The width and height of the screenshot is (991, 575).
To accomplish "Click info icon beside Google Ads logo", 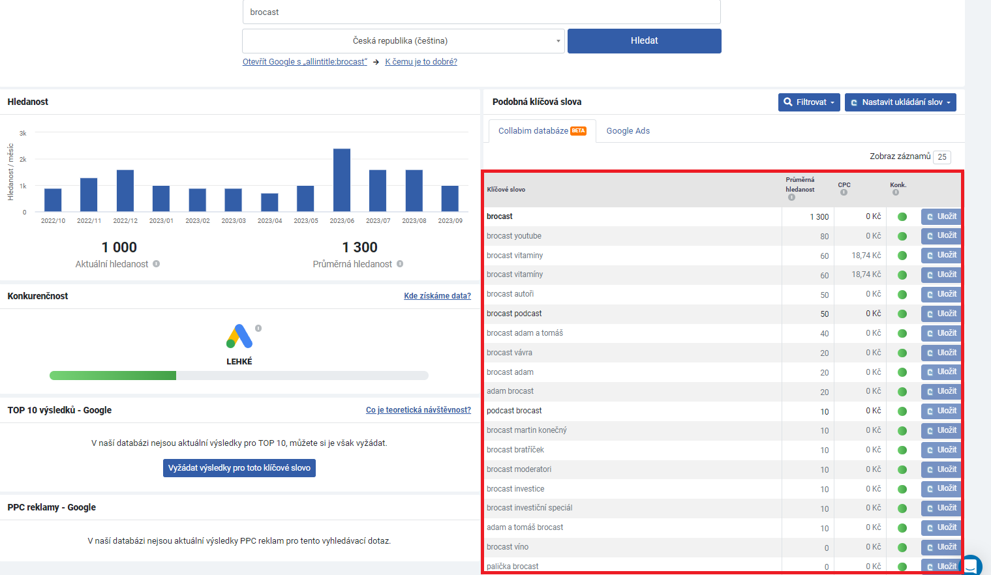I will coord(258,328).
